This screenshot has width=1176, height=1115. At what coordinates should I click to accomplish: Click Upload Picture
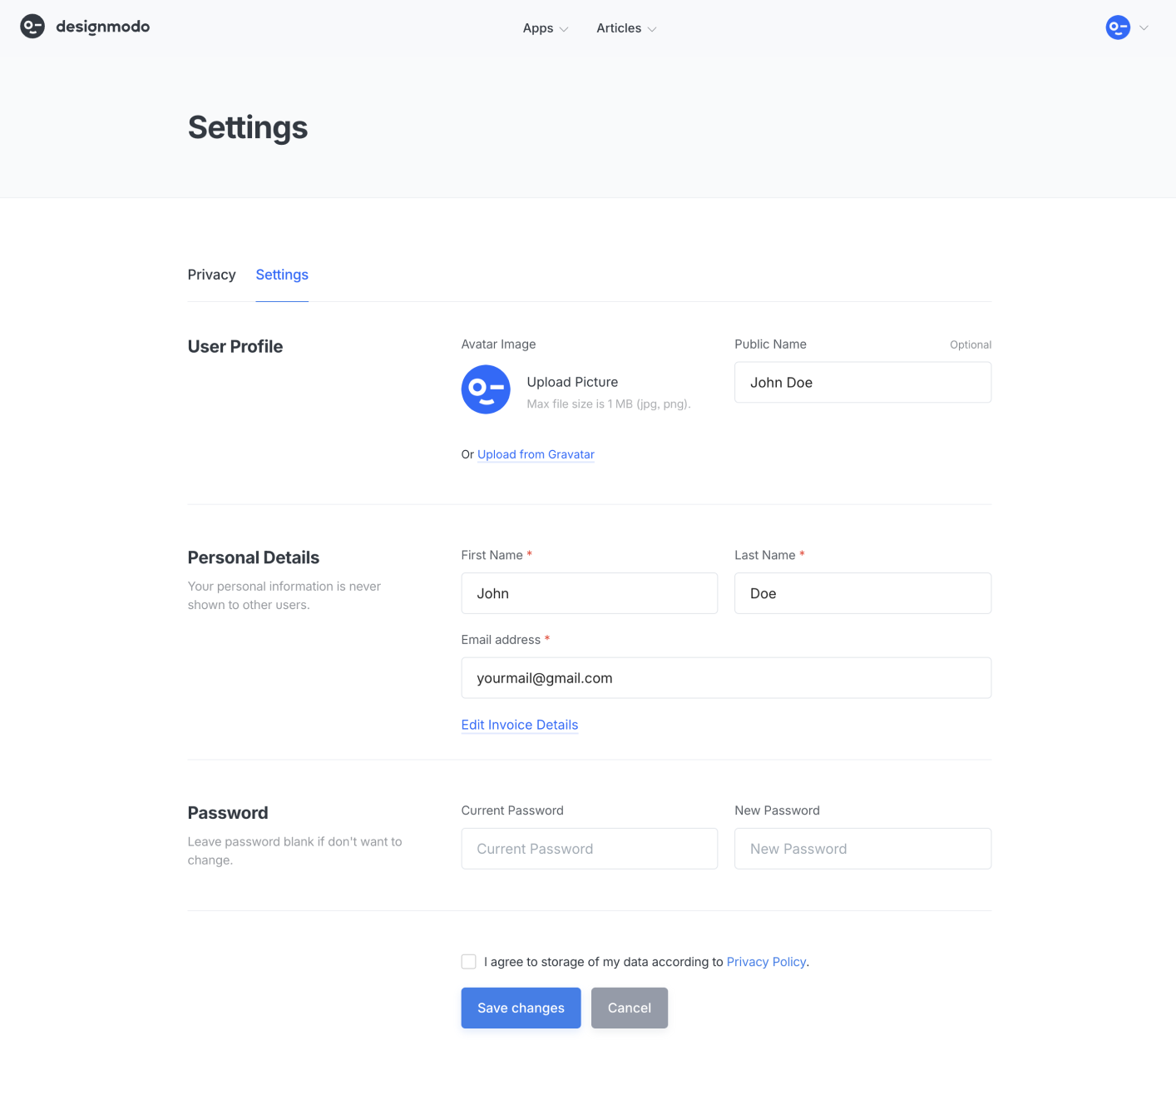click(572, 382)
